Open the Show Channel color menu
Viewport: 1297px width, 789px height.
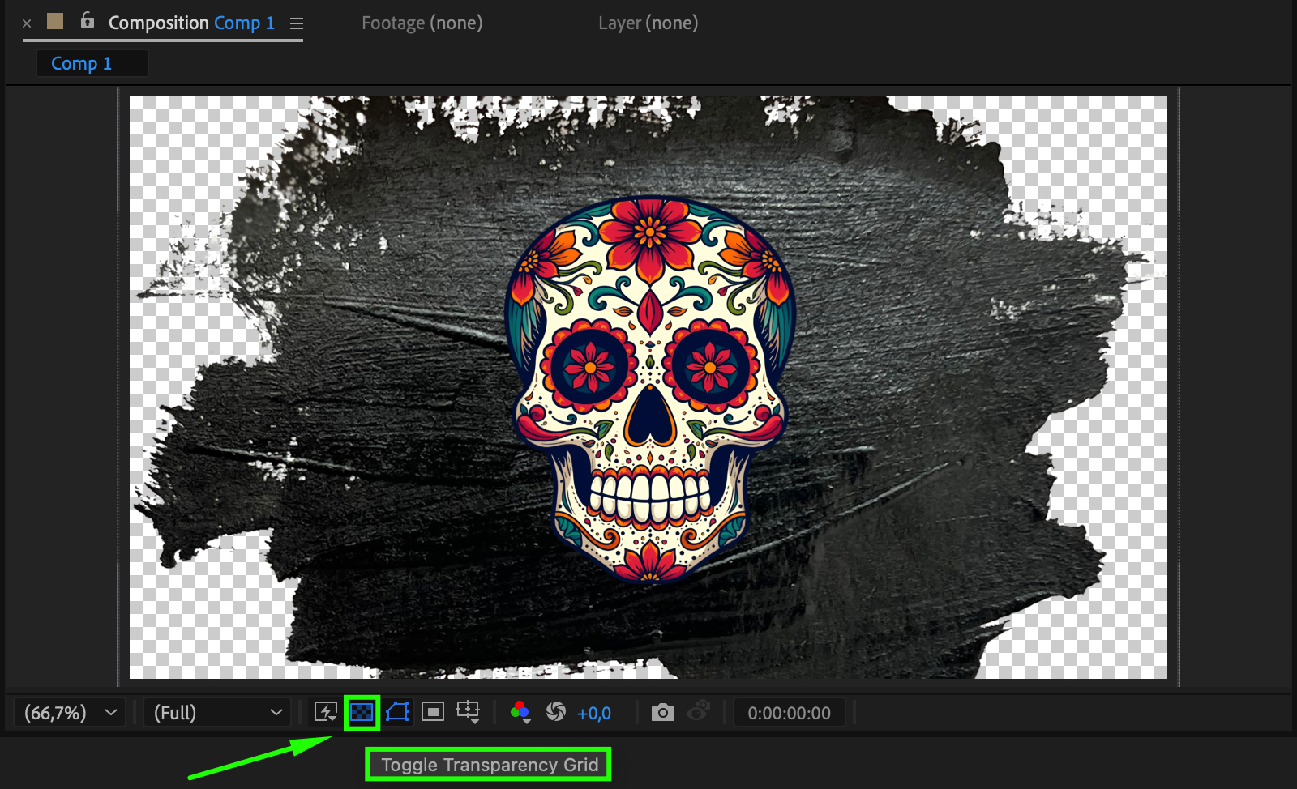coord(520,713)
